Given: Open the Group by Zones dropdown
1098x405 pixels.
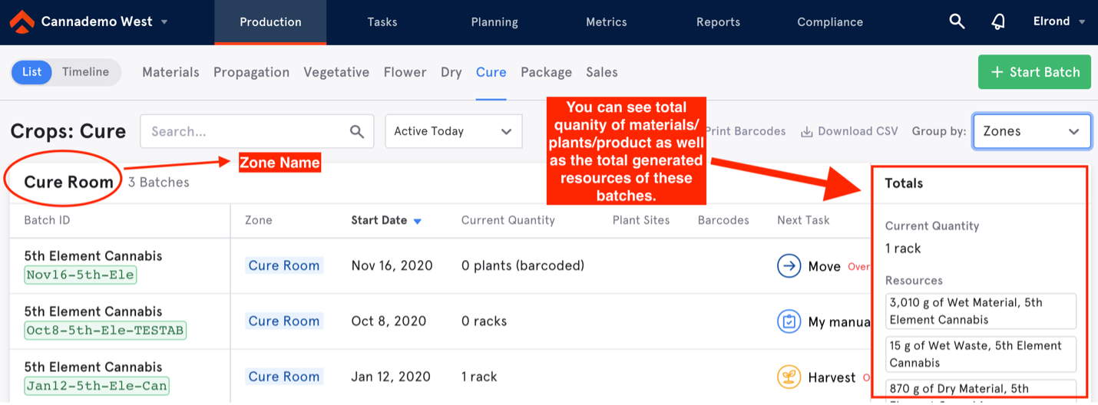Looking at the screenshot, I should pyautogui.click(x=1032, y=131).
